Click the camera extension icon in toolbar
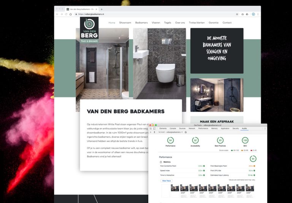Screen dimensions: 292x203 click(243, 14)
